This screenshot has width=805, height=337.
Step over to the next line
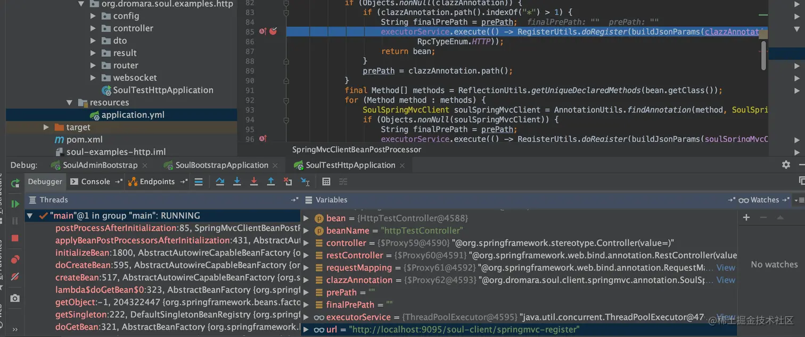click(x=220, y=182)
